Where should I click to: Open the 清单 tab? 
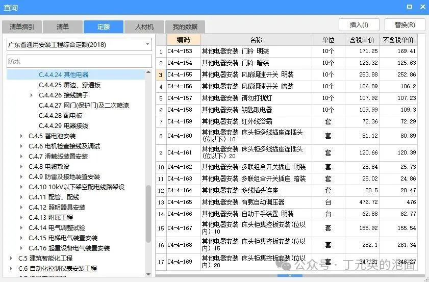coord(63,27)
